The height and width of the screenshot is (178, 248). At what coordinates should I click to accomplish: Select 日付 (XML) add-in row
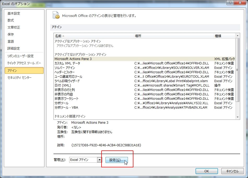coord(144,85)
